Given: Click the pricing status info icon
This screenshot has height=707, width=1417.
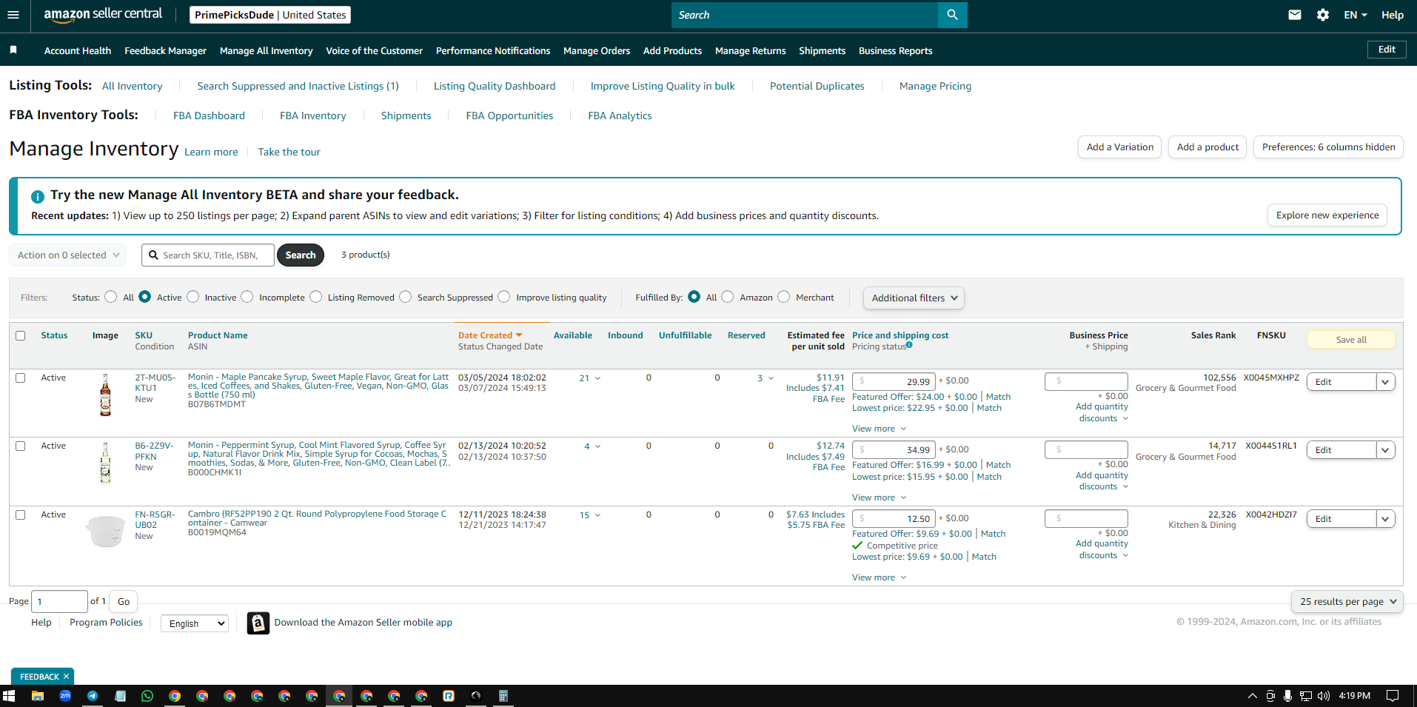Looking at the screenshot, I should [909, 345].
